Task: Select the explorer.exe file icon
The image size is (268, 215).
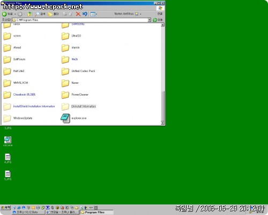Action: pos(65,118)
